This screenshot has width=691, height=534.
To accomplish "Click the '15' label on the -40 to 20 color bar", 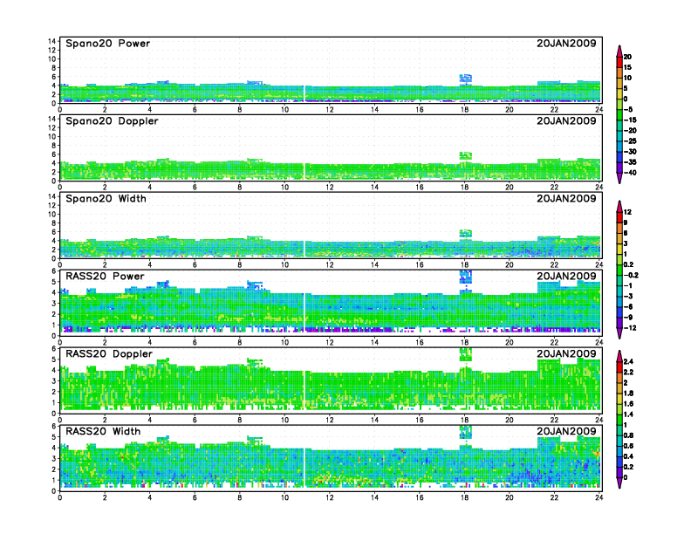I will pyautogui.click(x=627, y=67).
